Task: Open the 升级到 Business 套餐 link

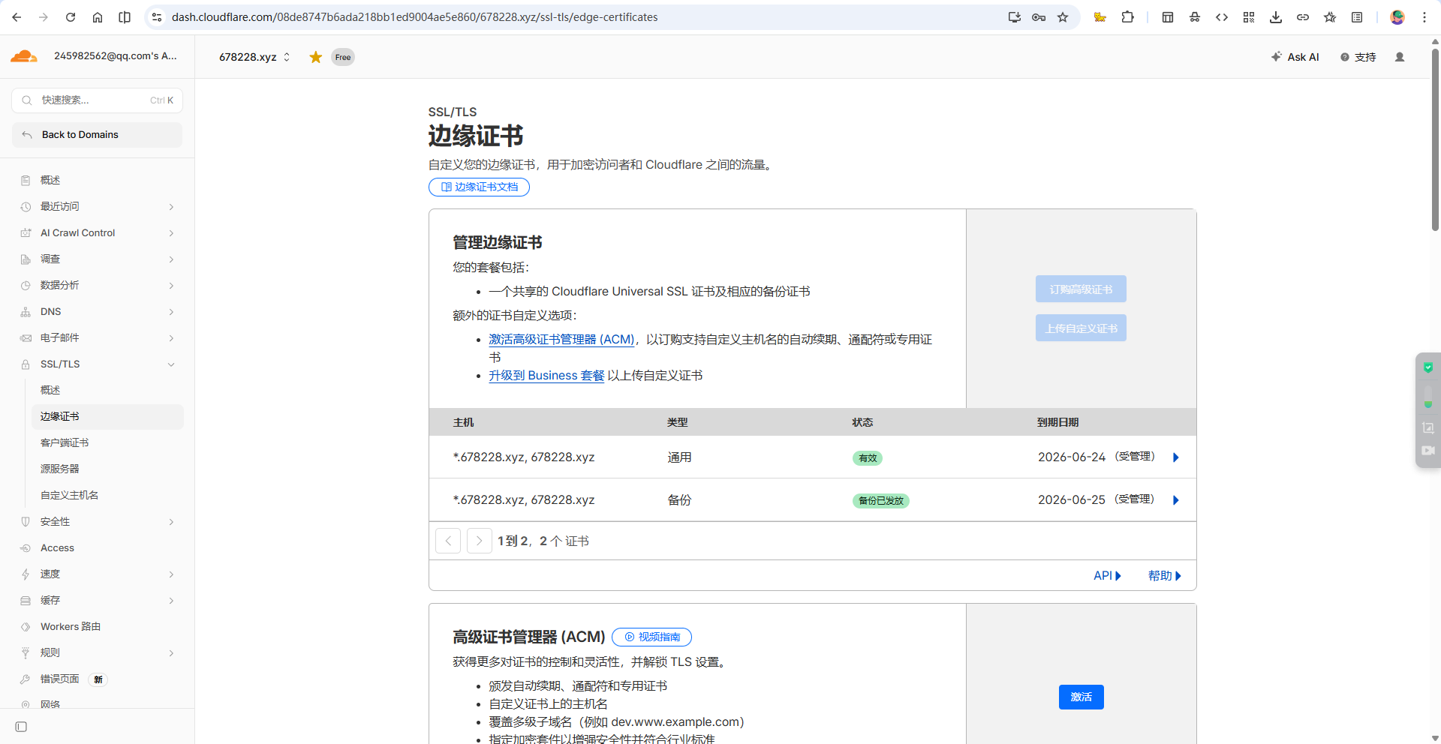Action: pyautogui.click(x=546, y=375)
